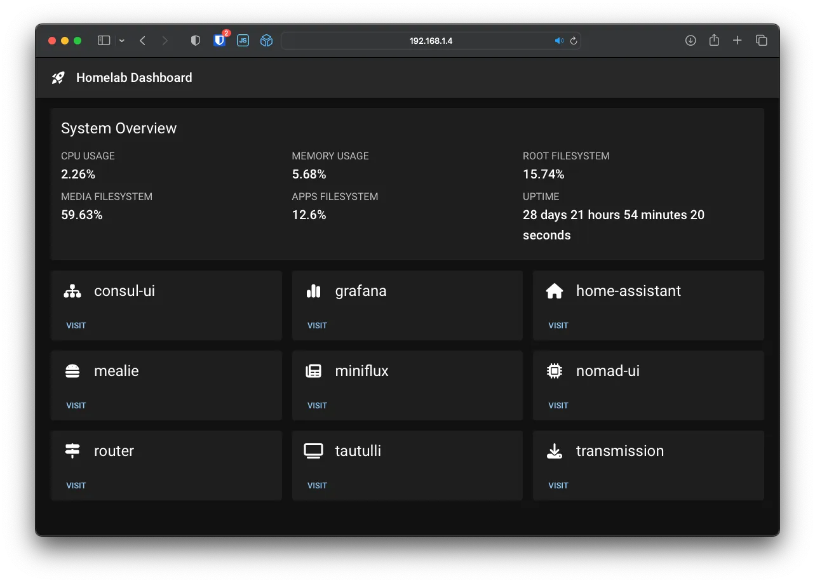Open the Bitwarden extension

coord(220,41)
